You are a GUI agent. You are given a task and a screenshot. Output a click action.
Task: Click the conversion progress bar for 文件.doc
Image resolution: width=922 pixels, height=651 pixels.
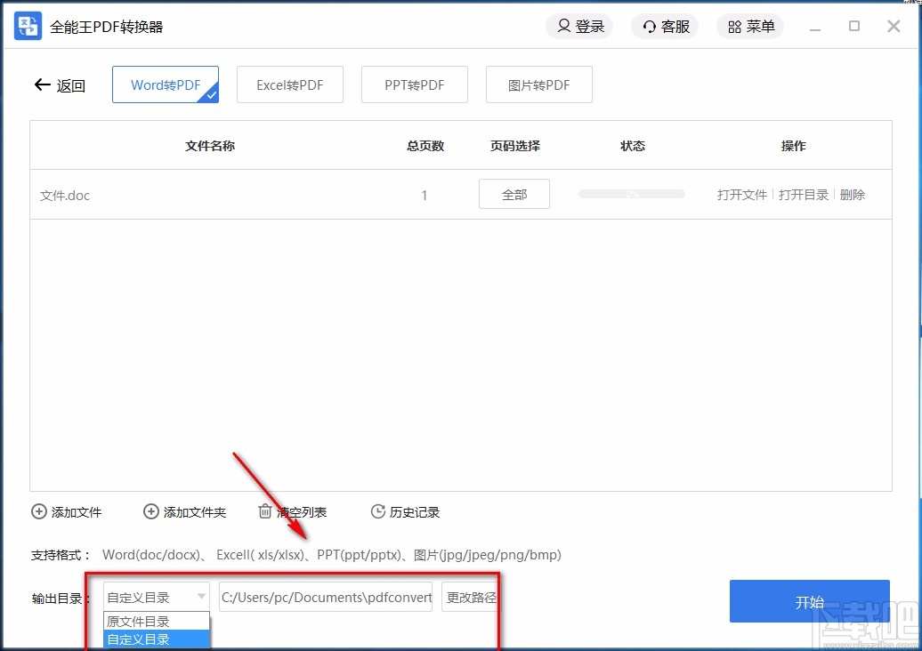631,194
